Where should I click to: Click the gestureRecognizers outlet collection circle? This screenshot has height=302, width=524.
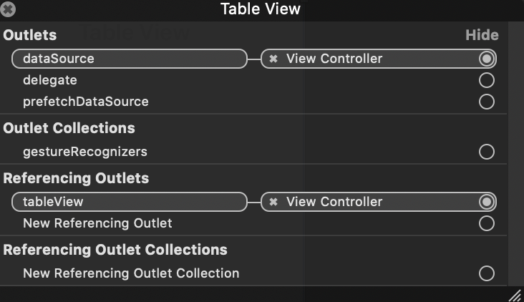(487, 152)
